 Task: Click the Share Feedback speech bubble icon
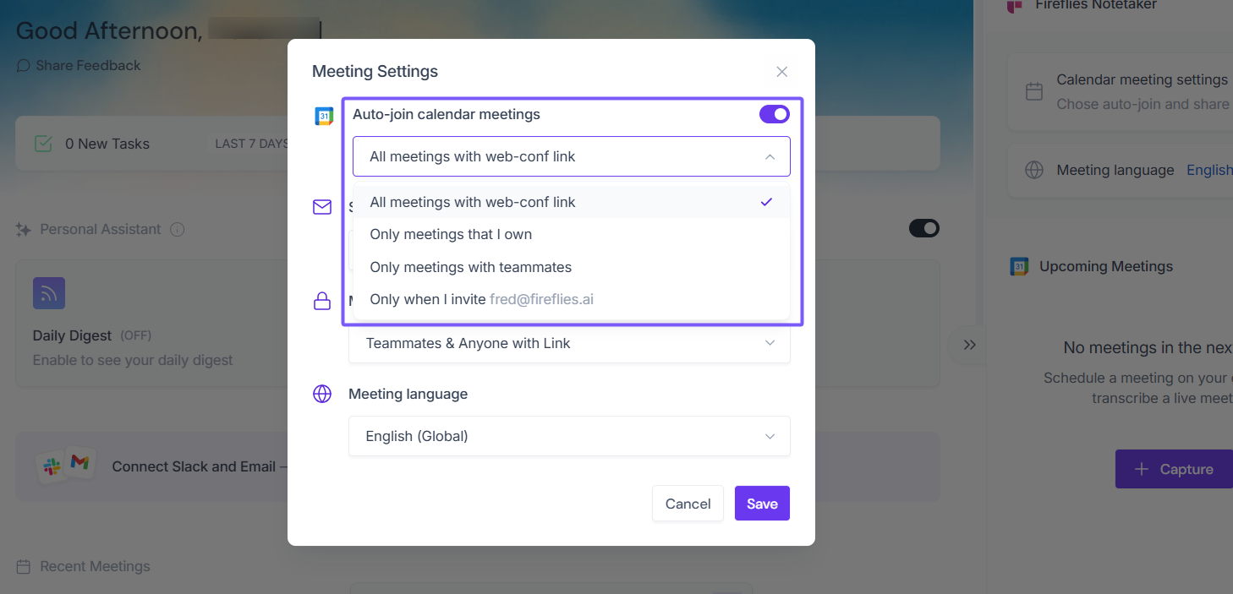click(24, 65)
